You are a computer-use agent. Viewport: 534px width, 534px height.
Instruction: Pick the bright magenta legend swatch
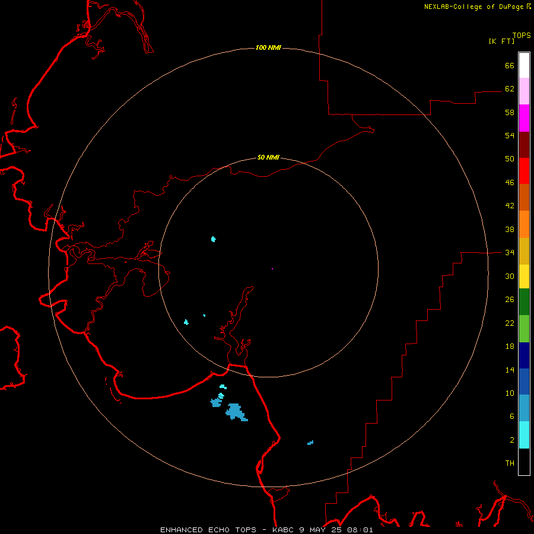point(524,118)
